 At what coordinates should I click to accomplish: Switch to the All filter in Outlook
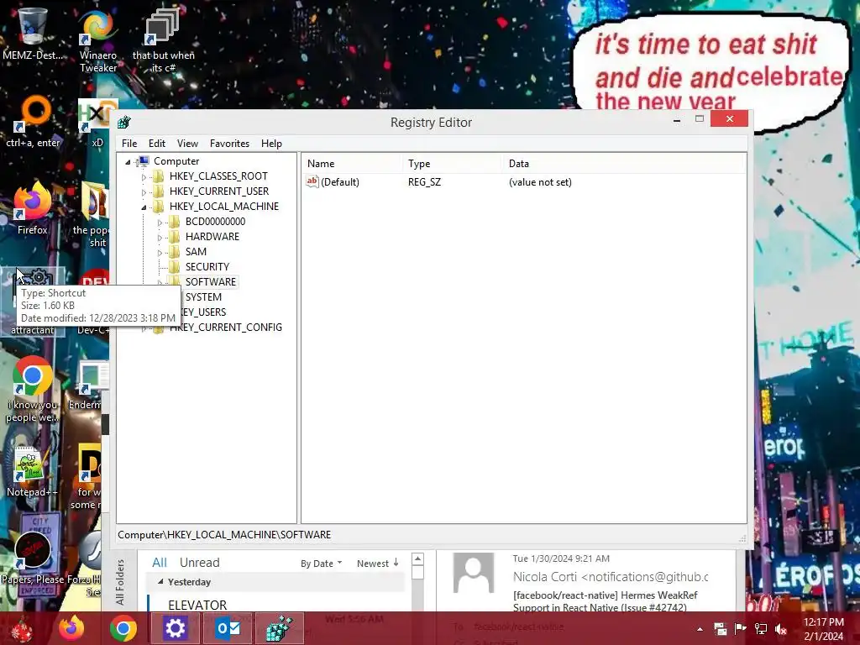[x=160, y=563]
